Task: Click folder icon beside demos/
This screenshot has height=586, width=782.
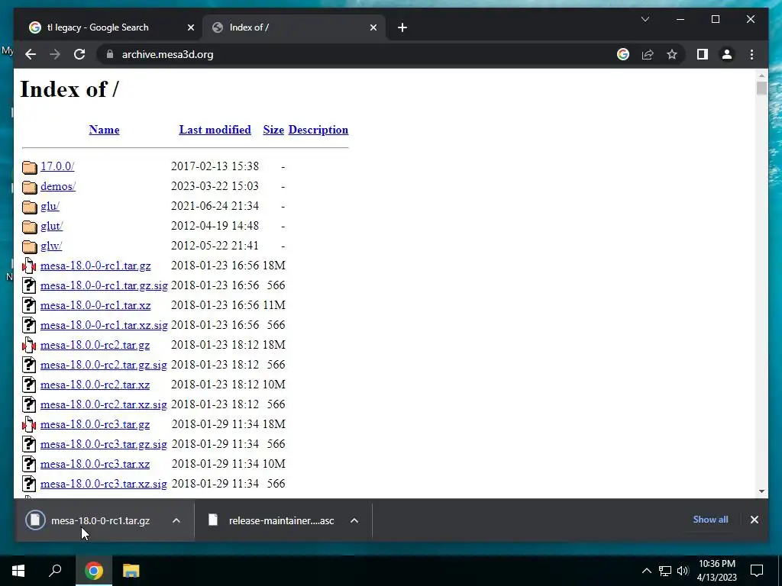Action: (x=30, y=187)
